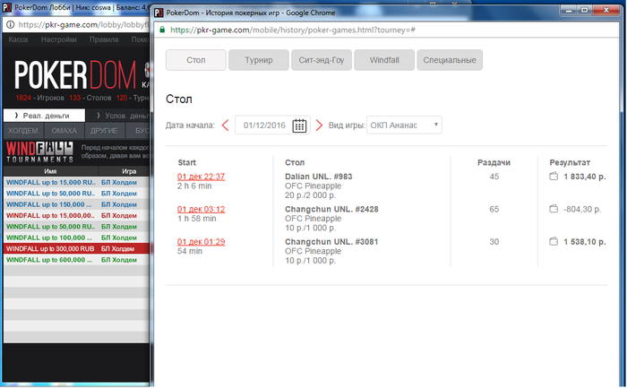Open session link 01 дек 01:29
The width and height of the screenshot is (627, 389).
[x=202, y=242]
